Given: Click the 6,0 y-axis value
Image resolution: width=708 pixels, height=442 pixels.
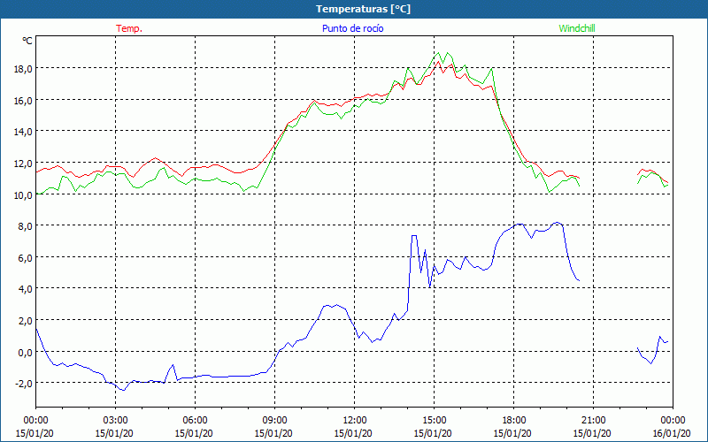Looking at the screenshot, I should click(x=26, y=257).
